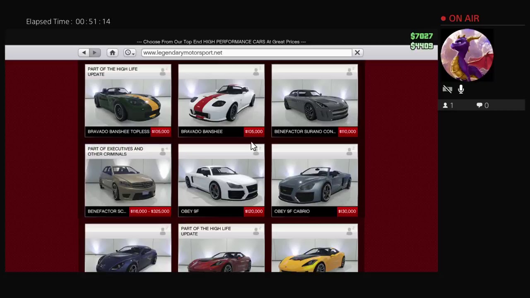Viewport: 530px width, 298px height.
Task: Click PART OF EXECUTIVES AND OTHER CRIMINALS banner
Action: [x=115, y=151]
